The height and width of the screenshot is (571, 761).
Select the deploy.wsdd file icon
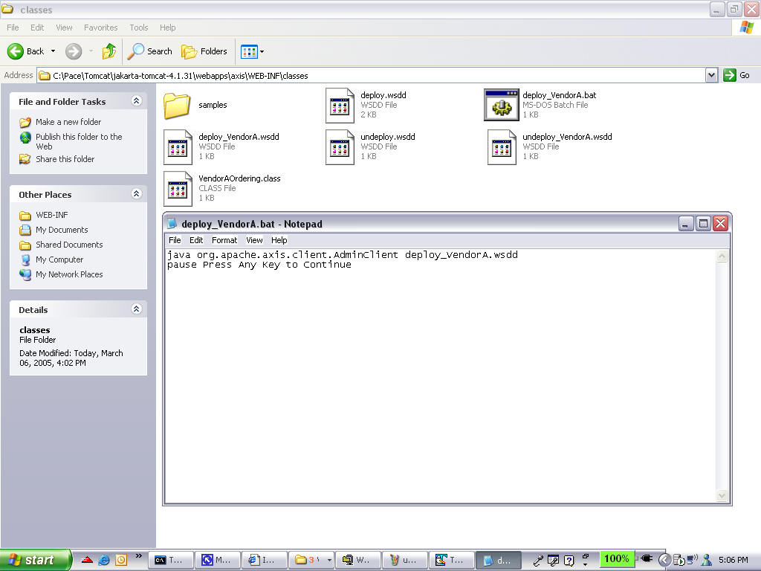pyautogui.click(x=340, y=106)
